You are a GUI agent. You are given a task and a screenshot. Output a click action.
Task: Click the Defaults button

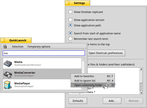click(78, 101)
